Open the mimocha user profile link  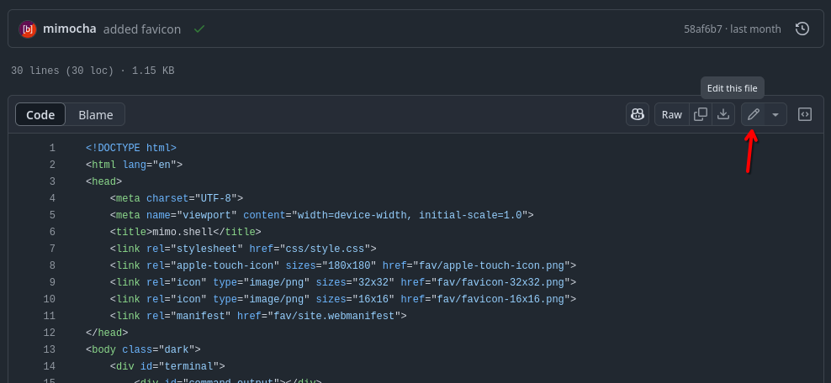pos(70,29)
